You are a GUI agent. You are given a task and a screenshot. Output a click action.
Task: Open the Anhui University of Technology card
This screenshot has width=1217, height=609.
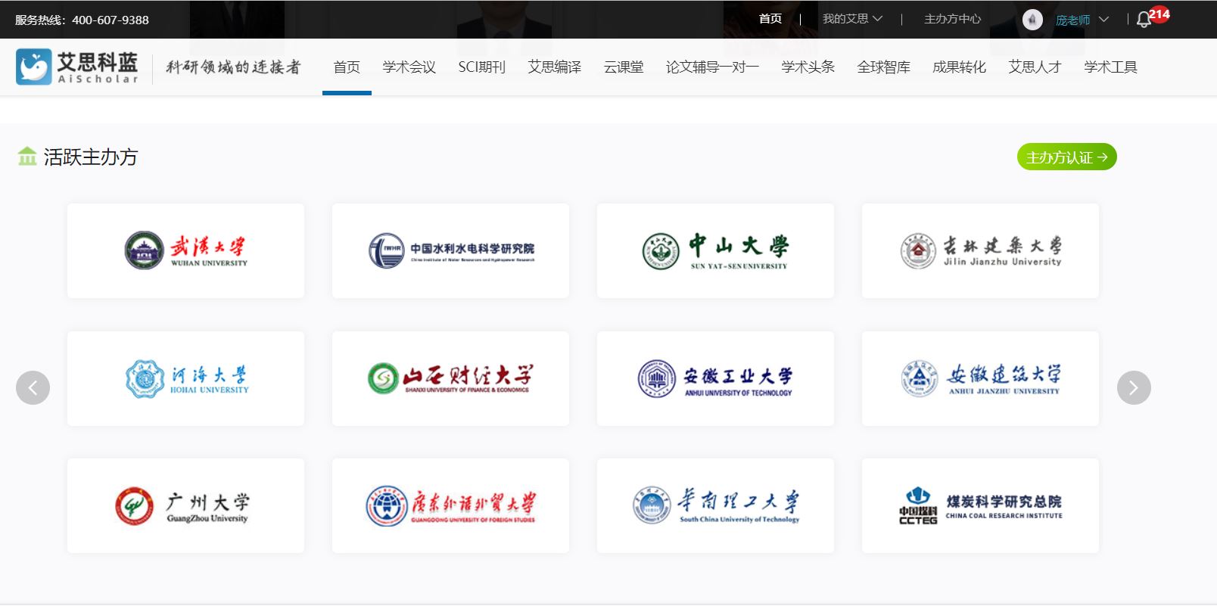click(x=715, y=378)
